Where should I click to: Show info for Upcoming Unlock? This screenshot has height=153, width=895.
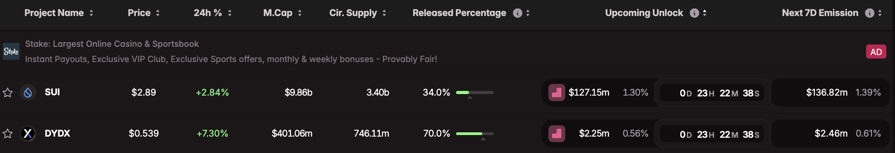coord(694,13)
